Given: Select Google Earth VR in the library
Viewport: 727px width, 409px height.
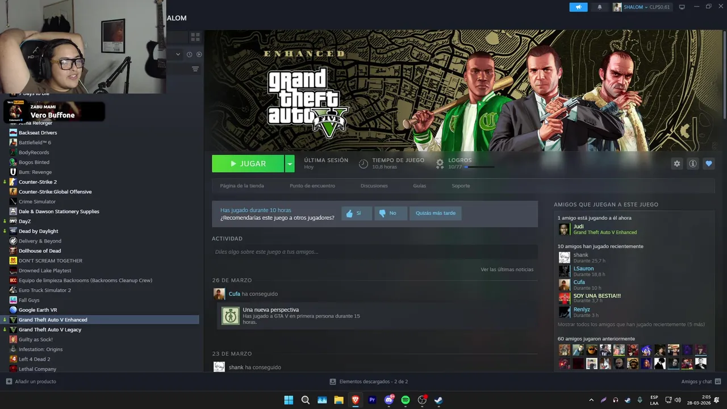Looking at the screenshot, I should point(38,310).
